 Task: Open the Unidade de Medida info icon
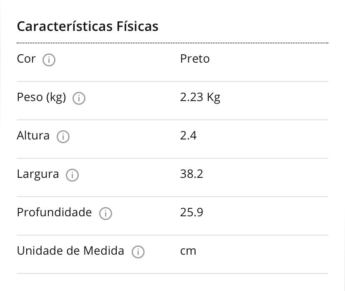click(x=138, y=252)
